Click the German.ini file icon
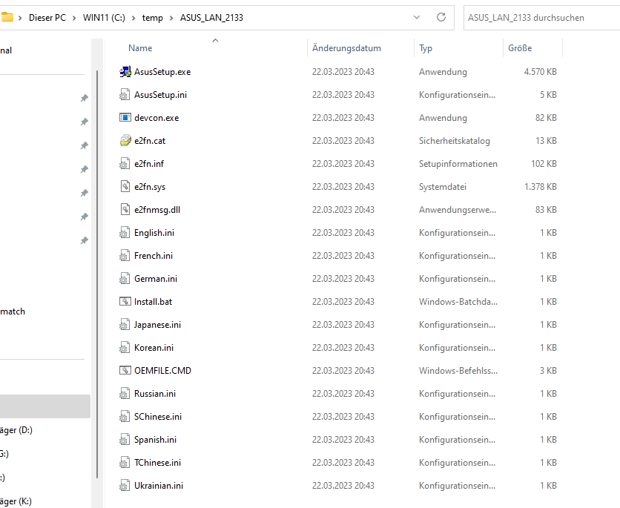Viewport: 620px width, 508px height. [x=125, y=278]
